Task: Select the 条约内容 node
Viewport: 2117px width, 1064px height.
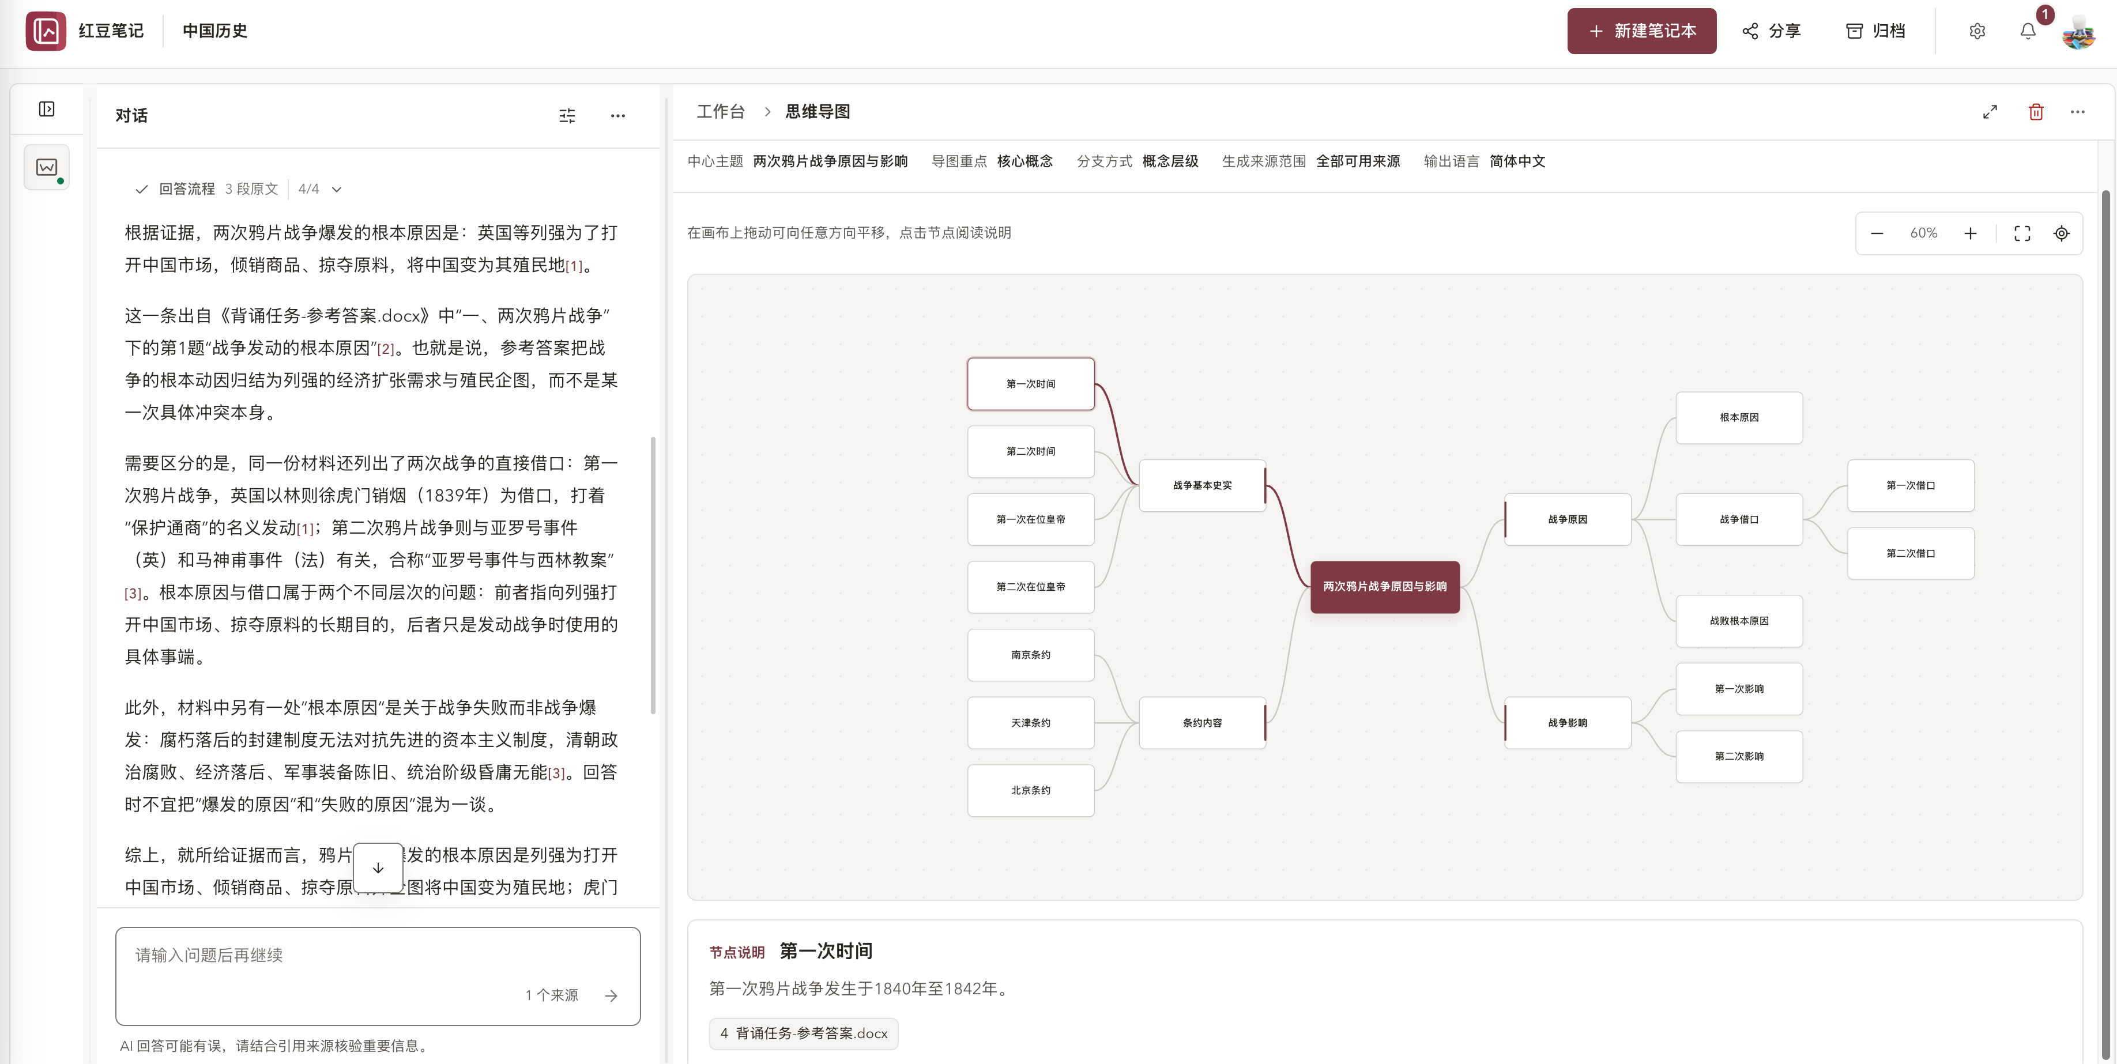Action: pyautogui.click(x=1202, y=723)
